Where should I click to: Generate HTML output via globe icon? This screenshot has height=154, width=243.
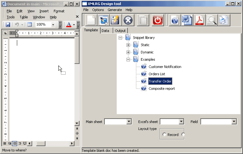click(175, 20)
